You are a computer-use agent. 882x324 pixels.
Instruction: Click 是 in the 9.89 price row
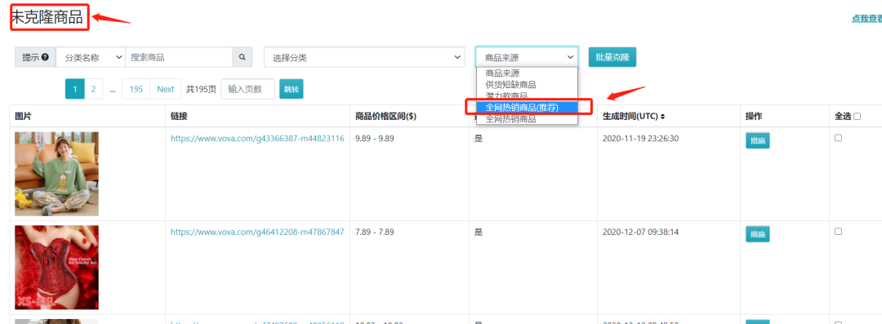click(479, 139)
